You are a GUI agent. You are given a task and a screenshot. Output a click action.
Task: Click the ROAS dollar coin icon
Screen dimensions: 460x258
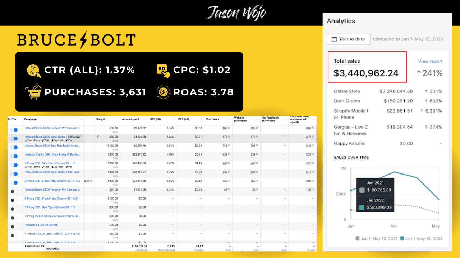pyautogui.click(x=164, y=92)
